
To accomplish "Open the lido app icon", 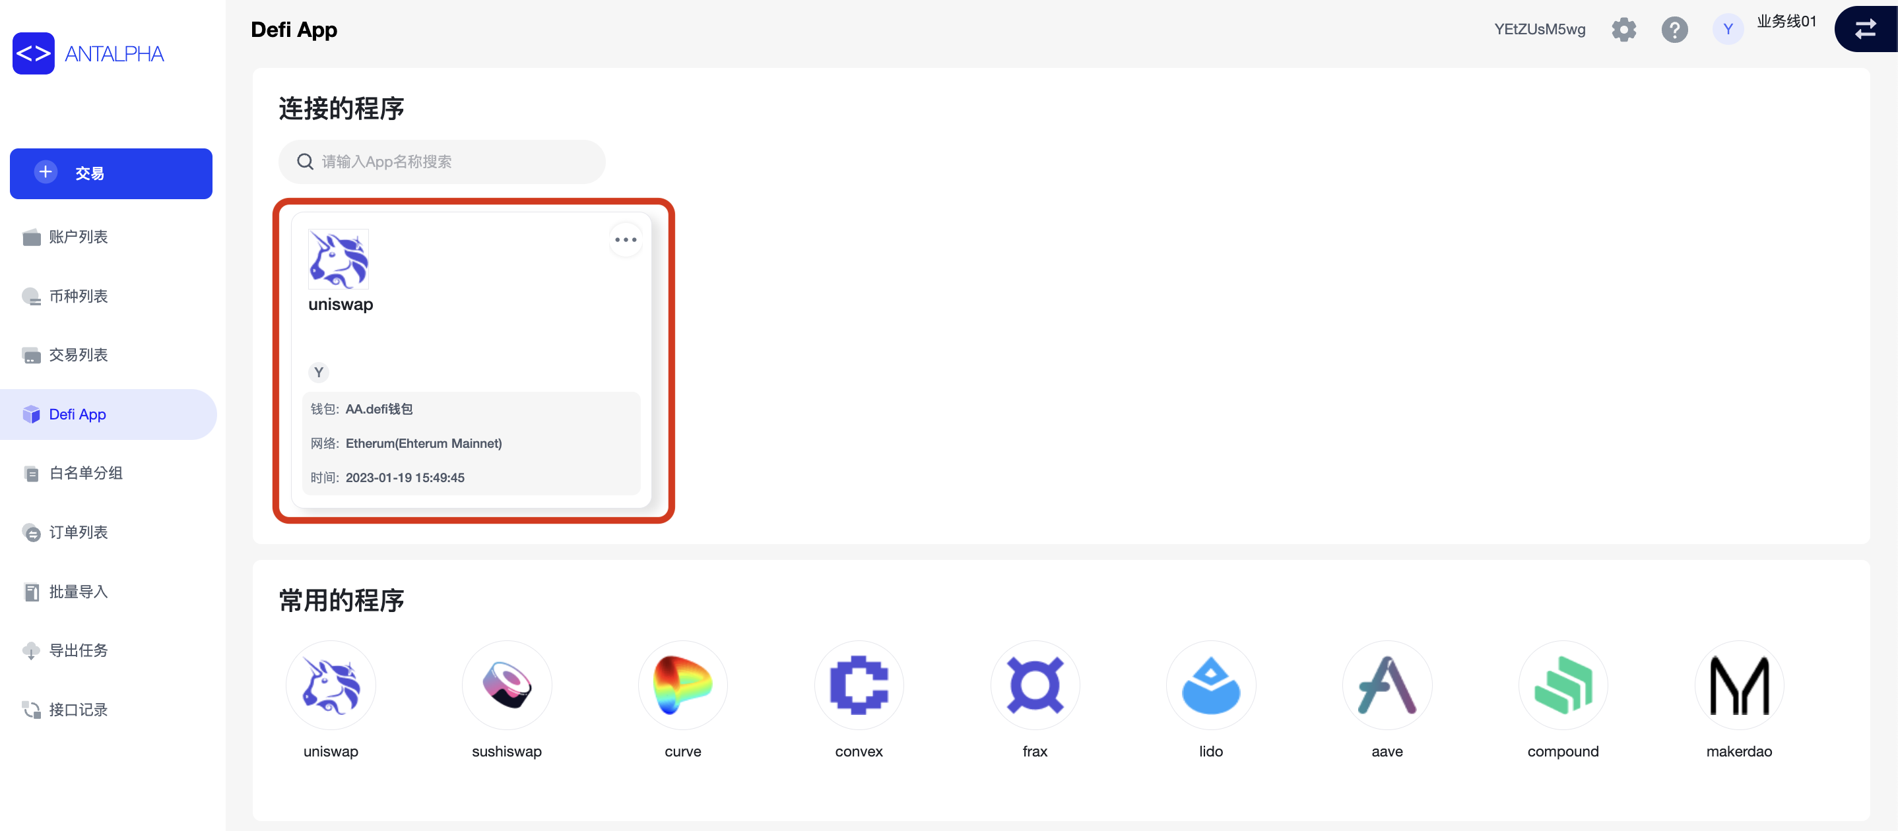I will (x=1210, y=685).
